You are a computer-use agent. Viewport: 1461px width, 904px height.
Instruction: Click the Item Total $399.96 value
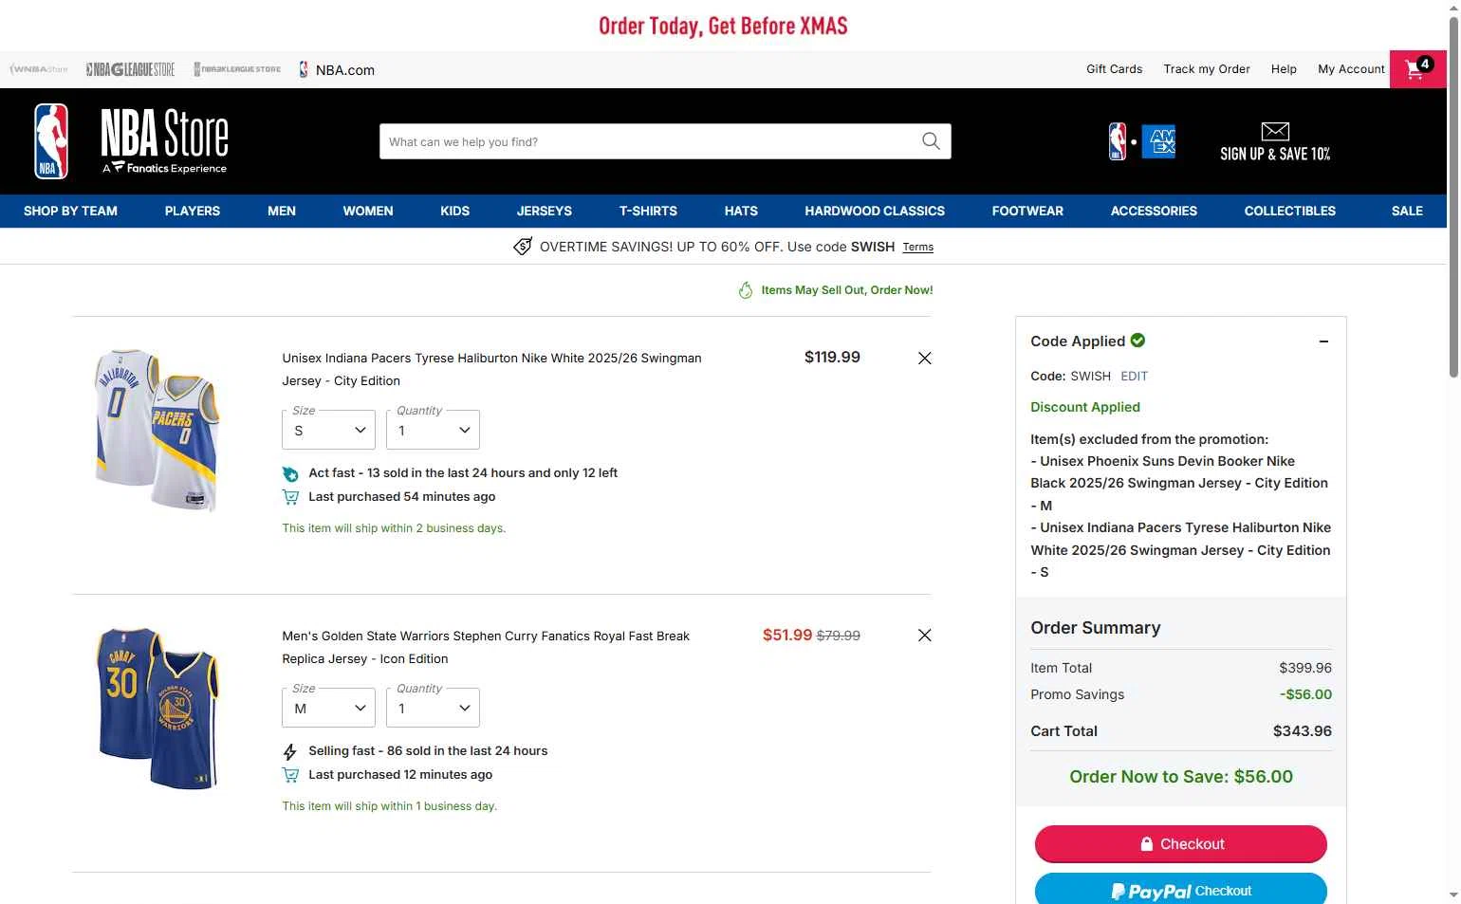pos(1305,668)
